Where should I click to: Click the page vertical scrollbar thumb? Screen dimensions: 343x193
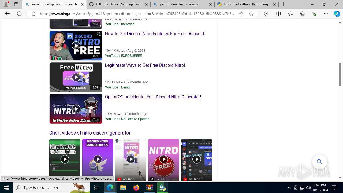pyautogui.click(x=340, y=75)
